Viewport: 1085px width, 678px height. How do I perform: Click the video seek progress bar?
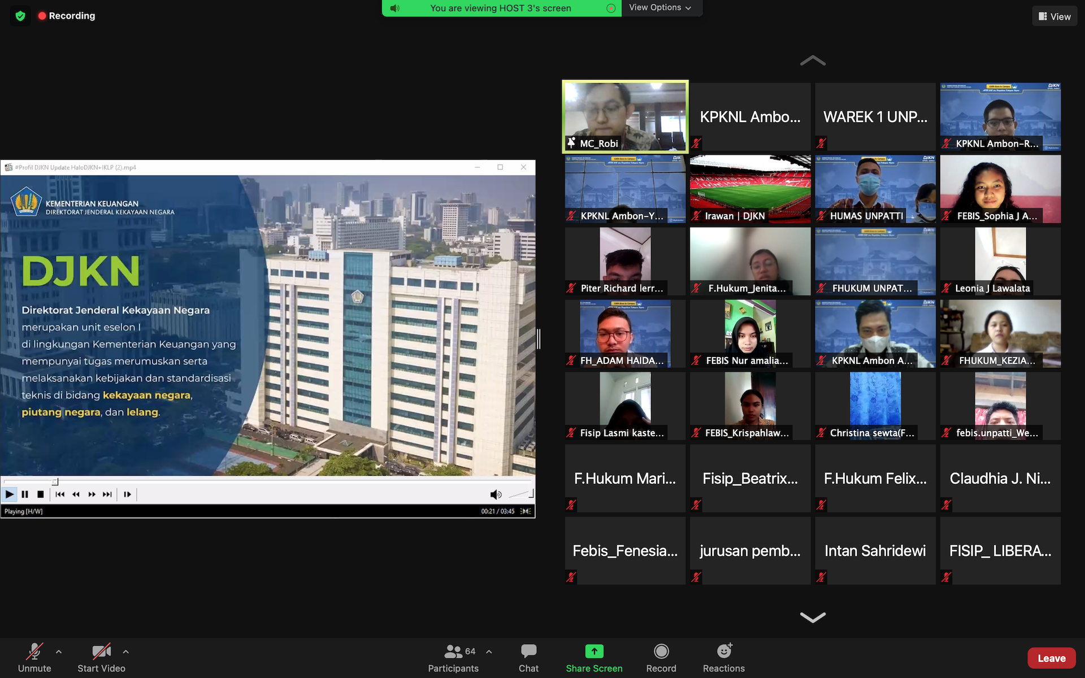coord(266,481)
